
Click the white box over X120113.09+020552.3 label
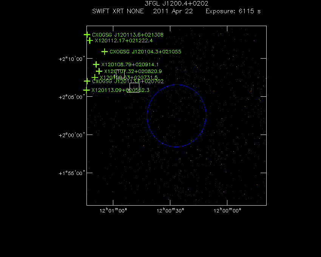(x=134, y=88)
